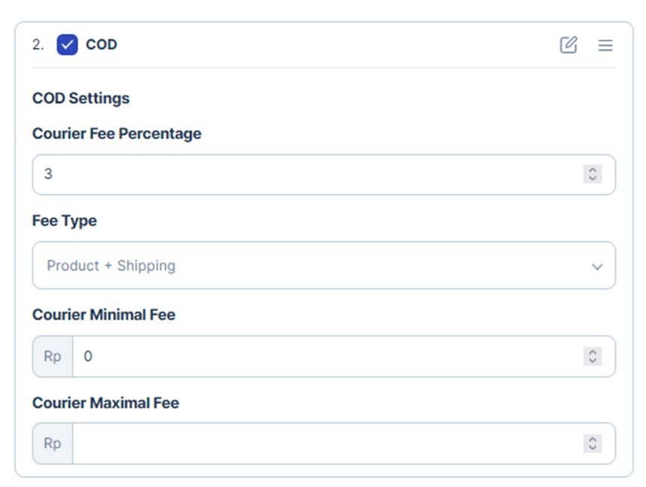Click the Fee Type label
Image resolution: width=646 pixels, height=487 pixels.
click(x=65, y=221)
